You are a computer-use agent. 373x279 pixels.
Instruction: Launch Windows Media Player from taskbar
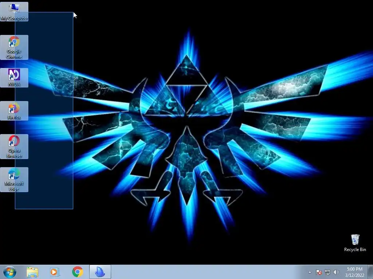55,272
